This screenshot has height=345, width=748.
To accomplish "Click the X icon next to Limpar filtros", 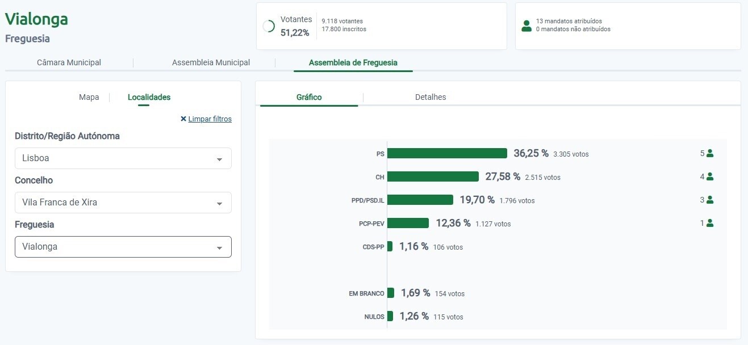I will coord(183,119).
